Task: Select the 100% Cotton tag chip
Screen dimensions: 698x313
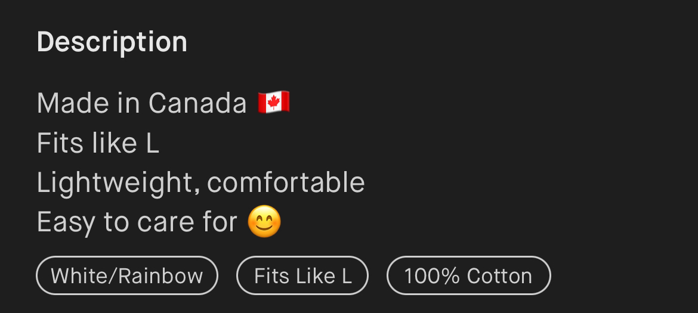Action: 468,275
